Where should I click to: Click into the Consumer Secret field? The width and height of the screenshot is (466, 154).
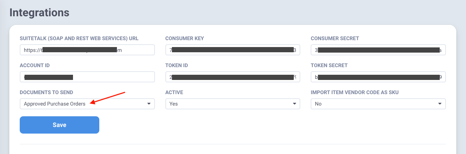click(x=378, y=50)
